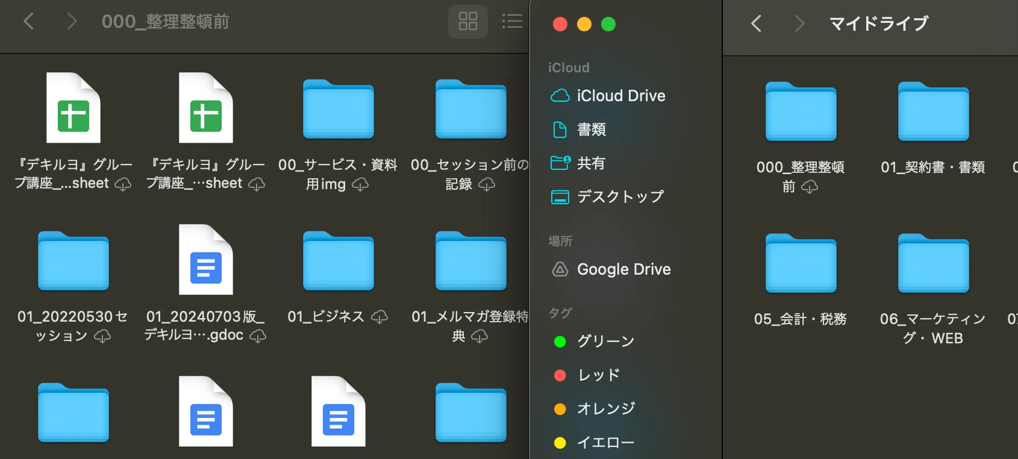1018x459 pixels.
Task: Open Google Drive location in sidebar
Action: pos(611,269)
